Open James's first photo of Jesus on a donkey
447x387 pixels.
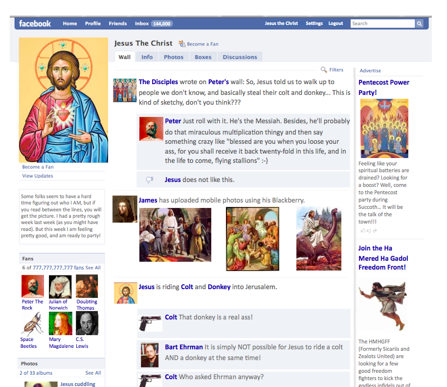[x=175, y=235]
